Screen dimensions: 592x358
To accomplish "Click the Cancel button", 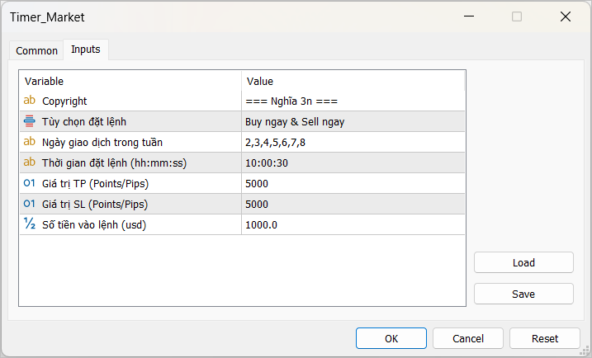I will 468,338.
